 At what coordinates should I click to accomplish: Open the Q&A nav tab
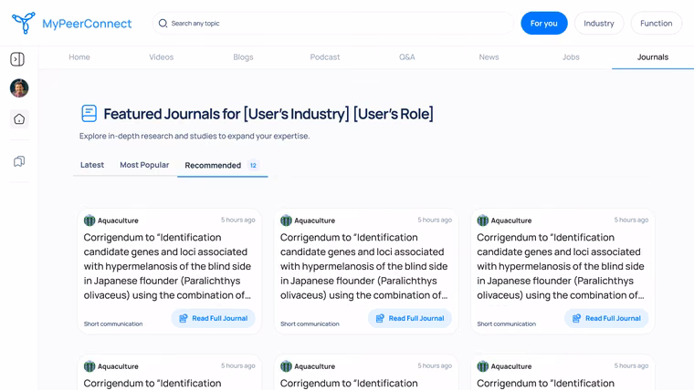click(406, 57)
